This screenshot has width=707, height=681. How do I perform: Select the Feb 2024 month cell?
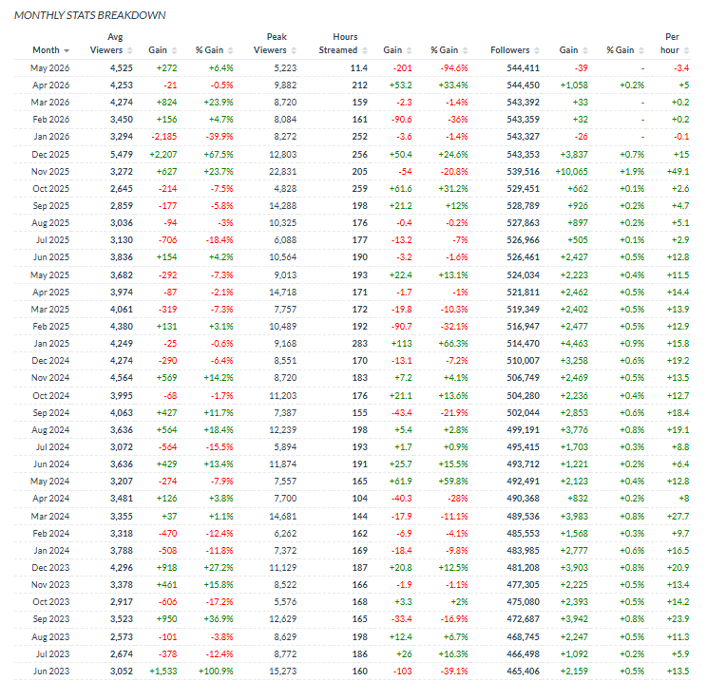point(51,534)
